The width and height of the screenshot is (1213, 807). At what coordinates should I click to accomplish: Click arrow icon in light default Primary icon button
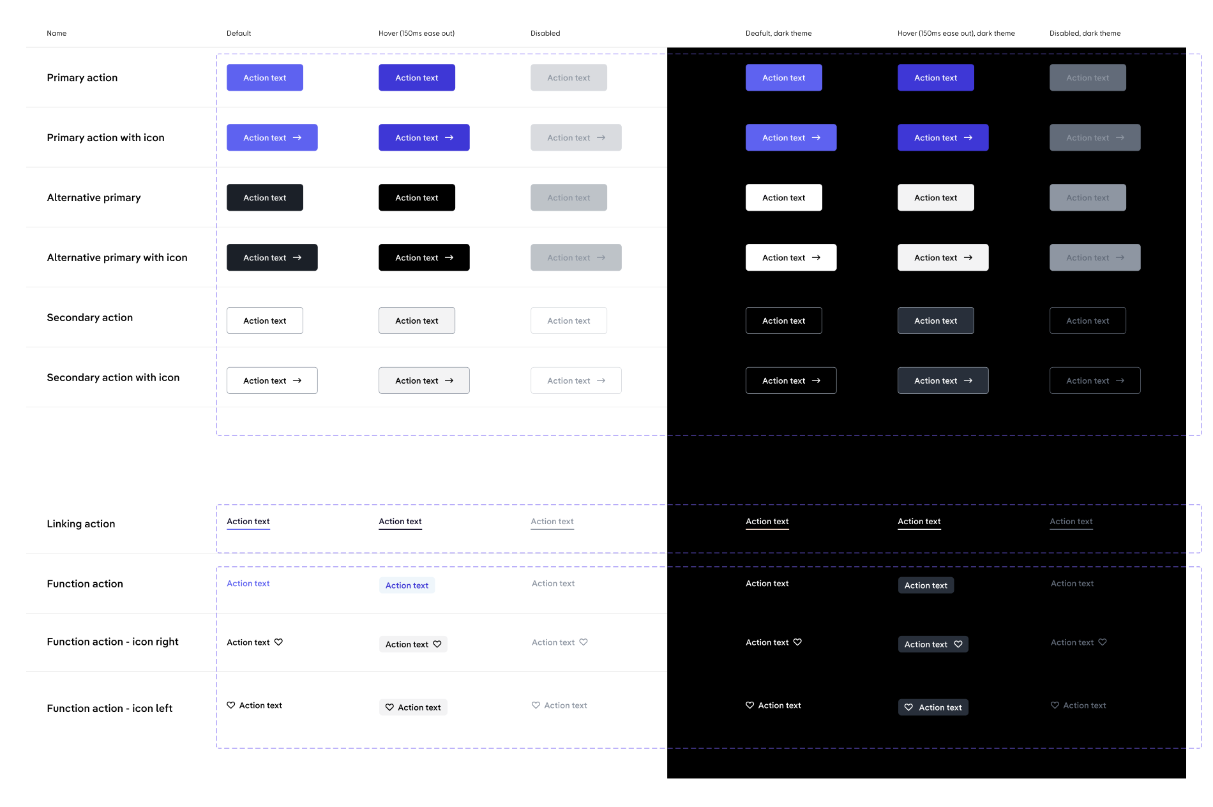(x=297, y=138)
